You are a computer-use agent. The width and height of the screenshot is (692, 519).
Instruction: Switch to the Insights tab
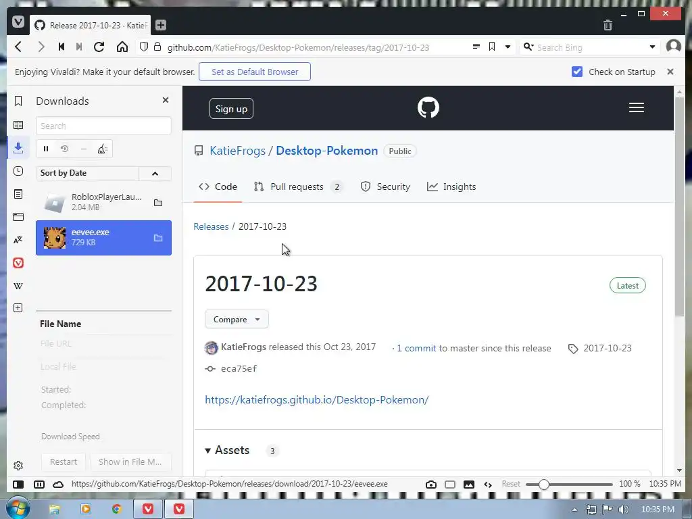pos(451,187)
